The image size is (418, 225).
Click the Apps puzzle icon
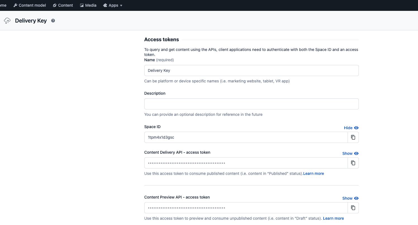tap(105, 5)
